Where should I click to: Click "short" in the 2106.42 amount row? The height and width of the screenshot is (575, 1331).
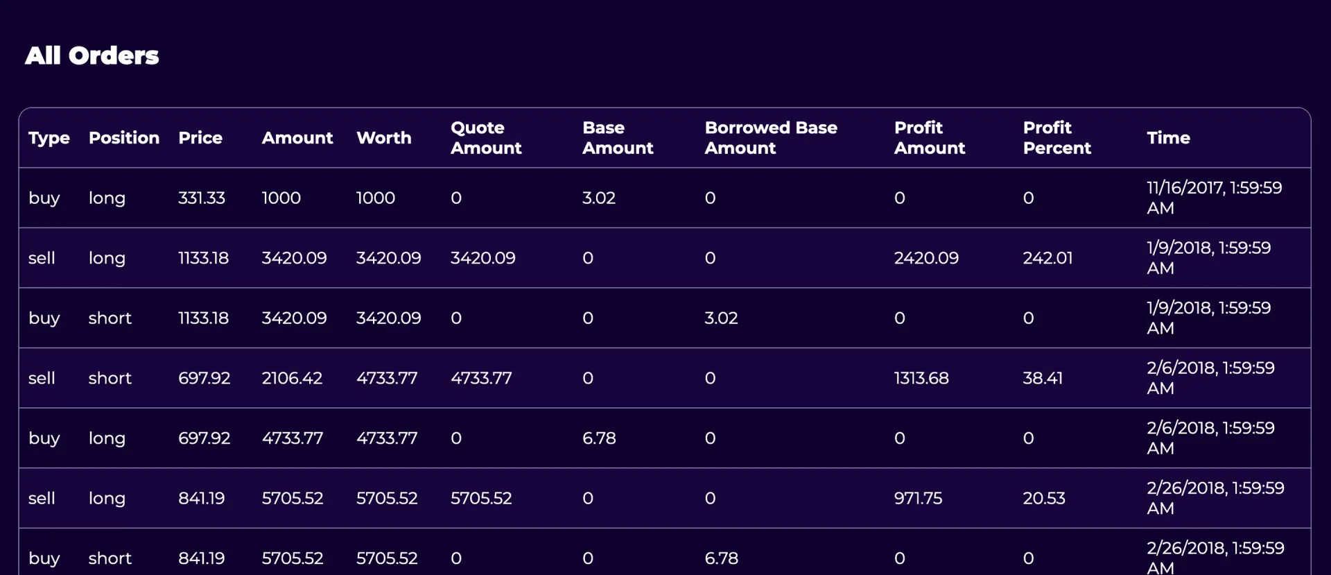point(110,378)
